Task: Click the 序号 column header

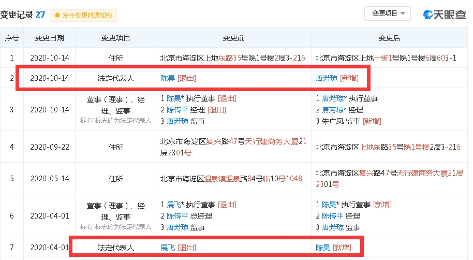Action: pos(12,38)
